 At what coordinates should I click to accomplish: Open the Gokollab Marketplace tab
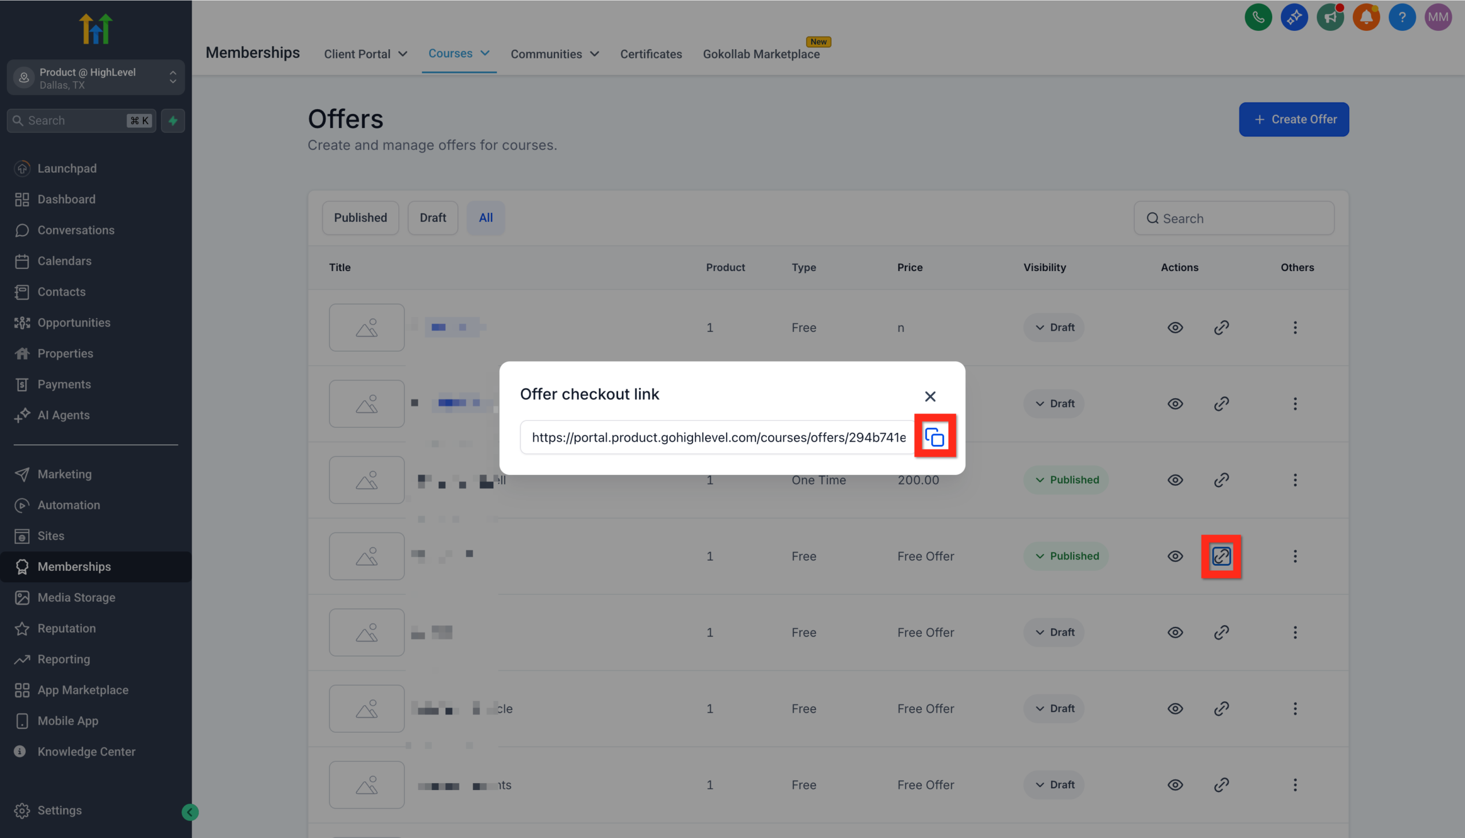(x=761, y=54)
